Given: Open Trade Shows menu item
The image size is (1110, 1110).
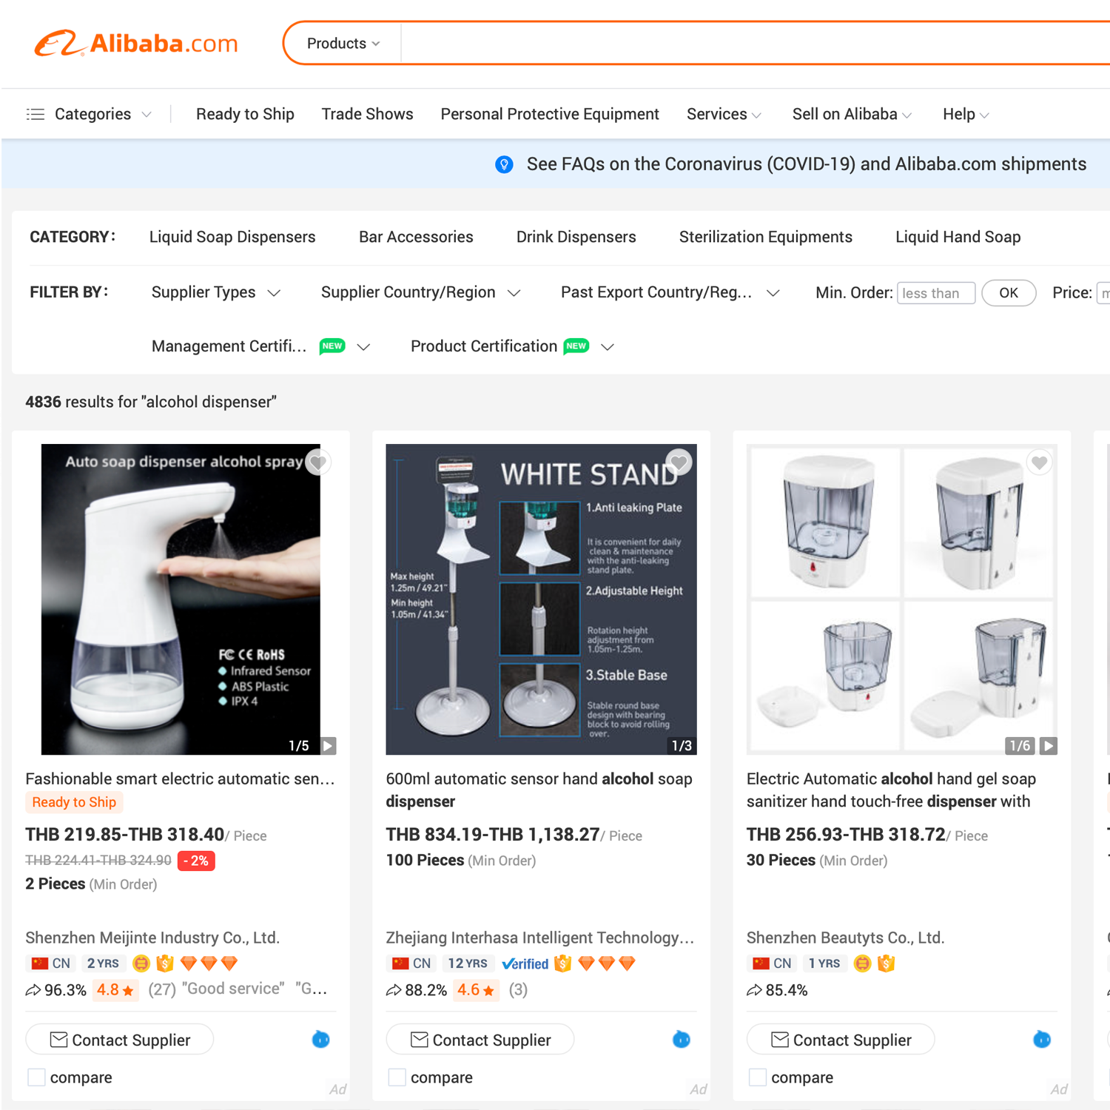Looking at the screenshot, I should pyautogui.click(x=367, y=114).
